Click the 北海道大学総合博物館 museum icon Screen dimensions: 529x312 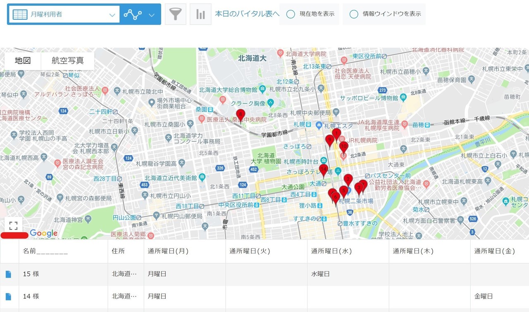(x=262, y=89)
